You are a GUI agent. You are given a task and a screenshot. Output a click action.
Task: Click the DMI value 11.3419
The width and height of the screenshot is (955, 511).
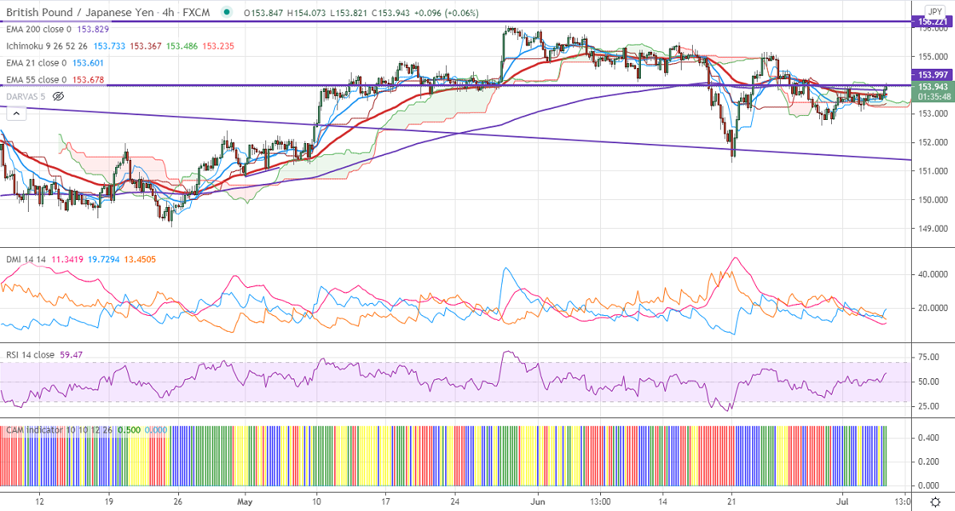point(67,259)
